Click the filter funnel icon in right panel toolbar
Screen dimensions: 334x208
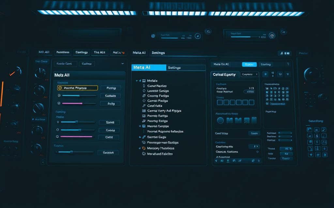tap(287, 74)
